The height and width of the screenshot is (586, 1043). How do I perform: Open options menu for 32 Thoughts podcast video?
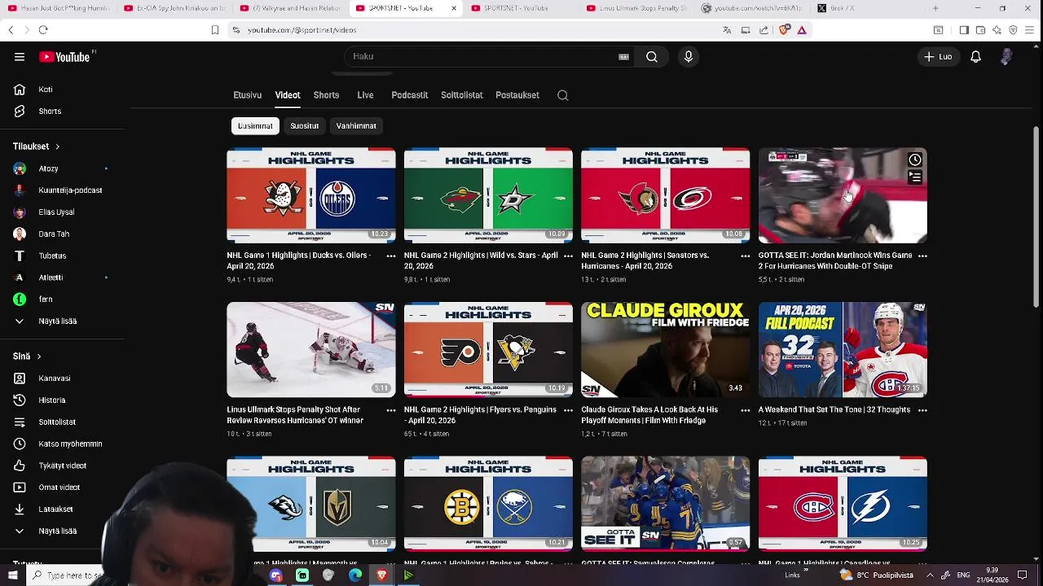[922, 410]
